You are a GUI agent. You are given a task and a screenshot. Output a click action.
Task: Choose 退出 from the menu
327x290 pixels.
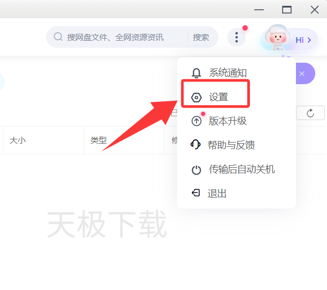[x=217, y=194]
